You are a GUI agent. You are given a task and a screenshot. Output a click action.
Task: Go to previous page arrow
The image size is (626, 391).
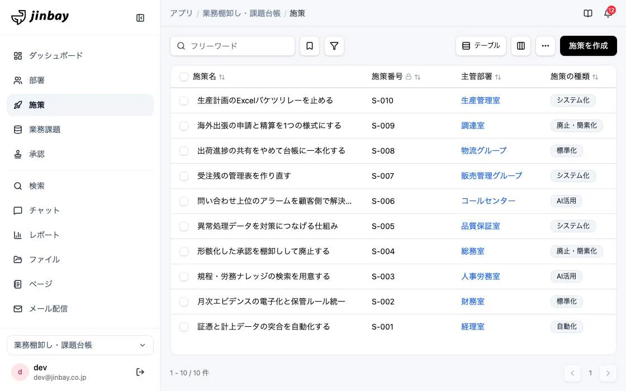coord(572,373)
